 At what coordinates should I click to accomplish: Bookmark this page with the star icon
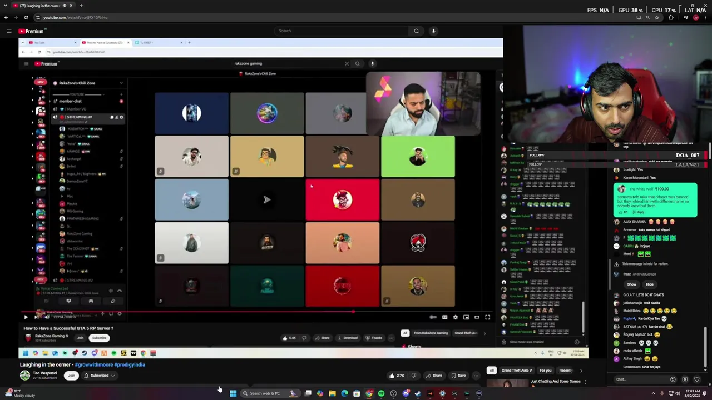click(657, 17)
